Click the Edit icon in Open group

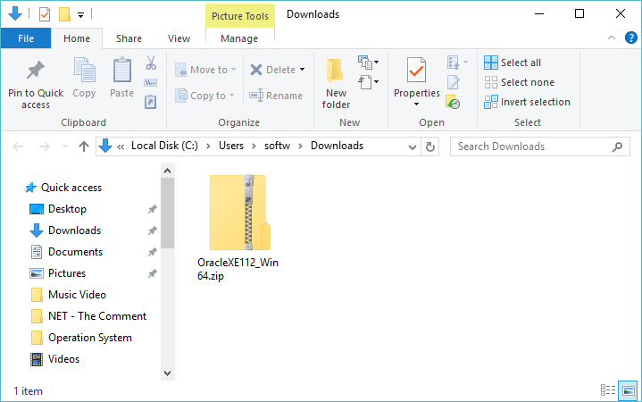[x=454, y=82]
